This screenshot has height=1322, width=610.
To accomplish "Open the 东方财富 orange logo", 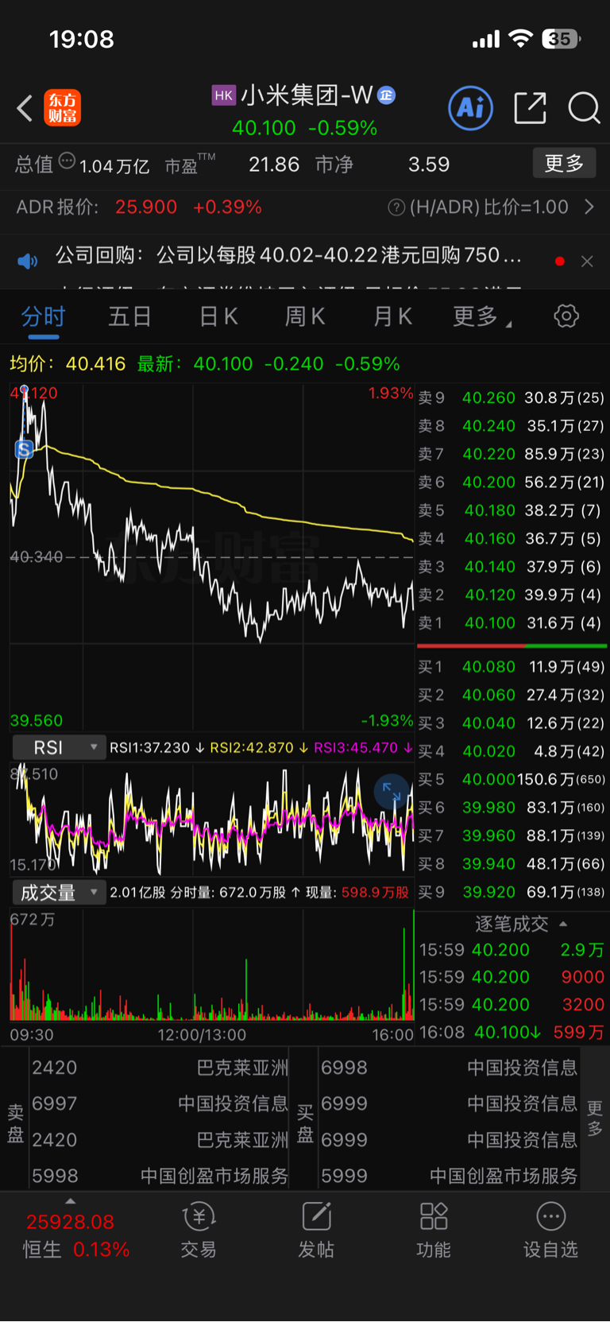I will click(63, 108).
